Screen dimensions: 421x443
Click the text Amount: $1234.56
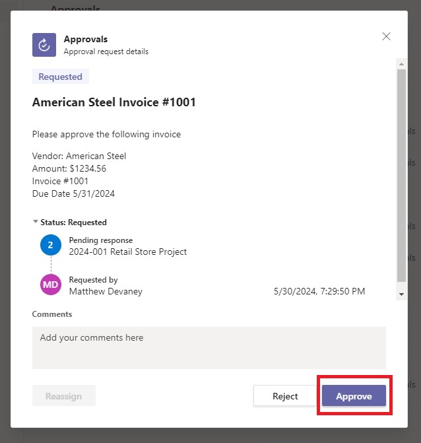pyautogui.click(x=69, y=168)
